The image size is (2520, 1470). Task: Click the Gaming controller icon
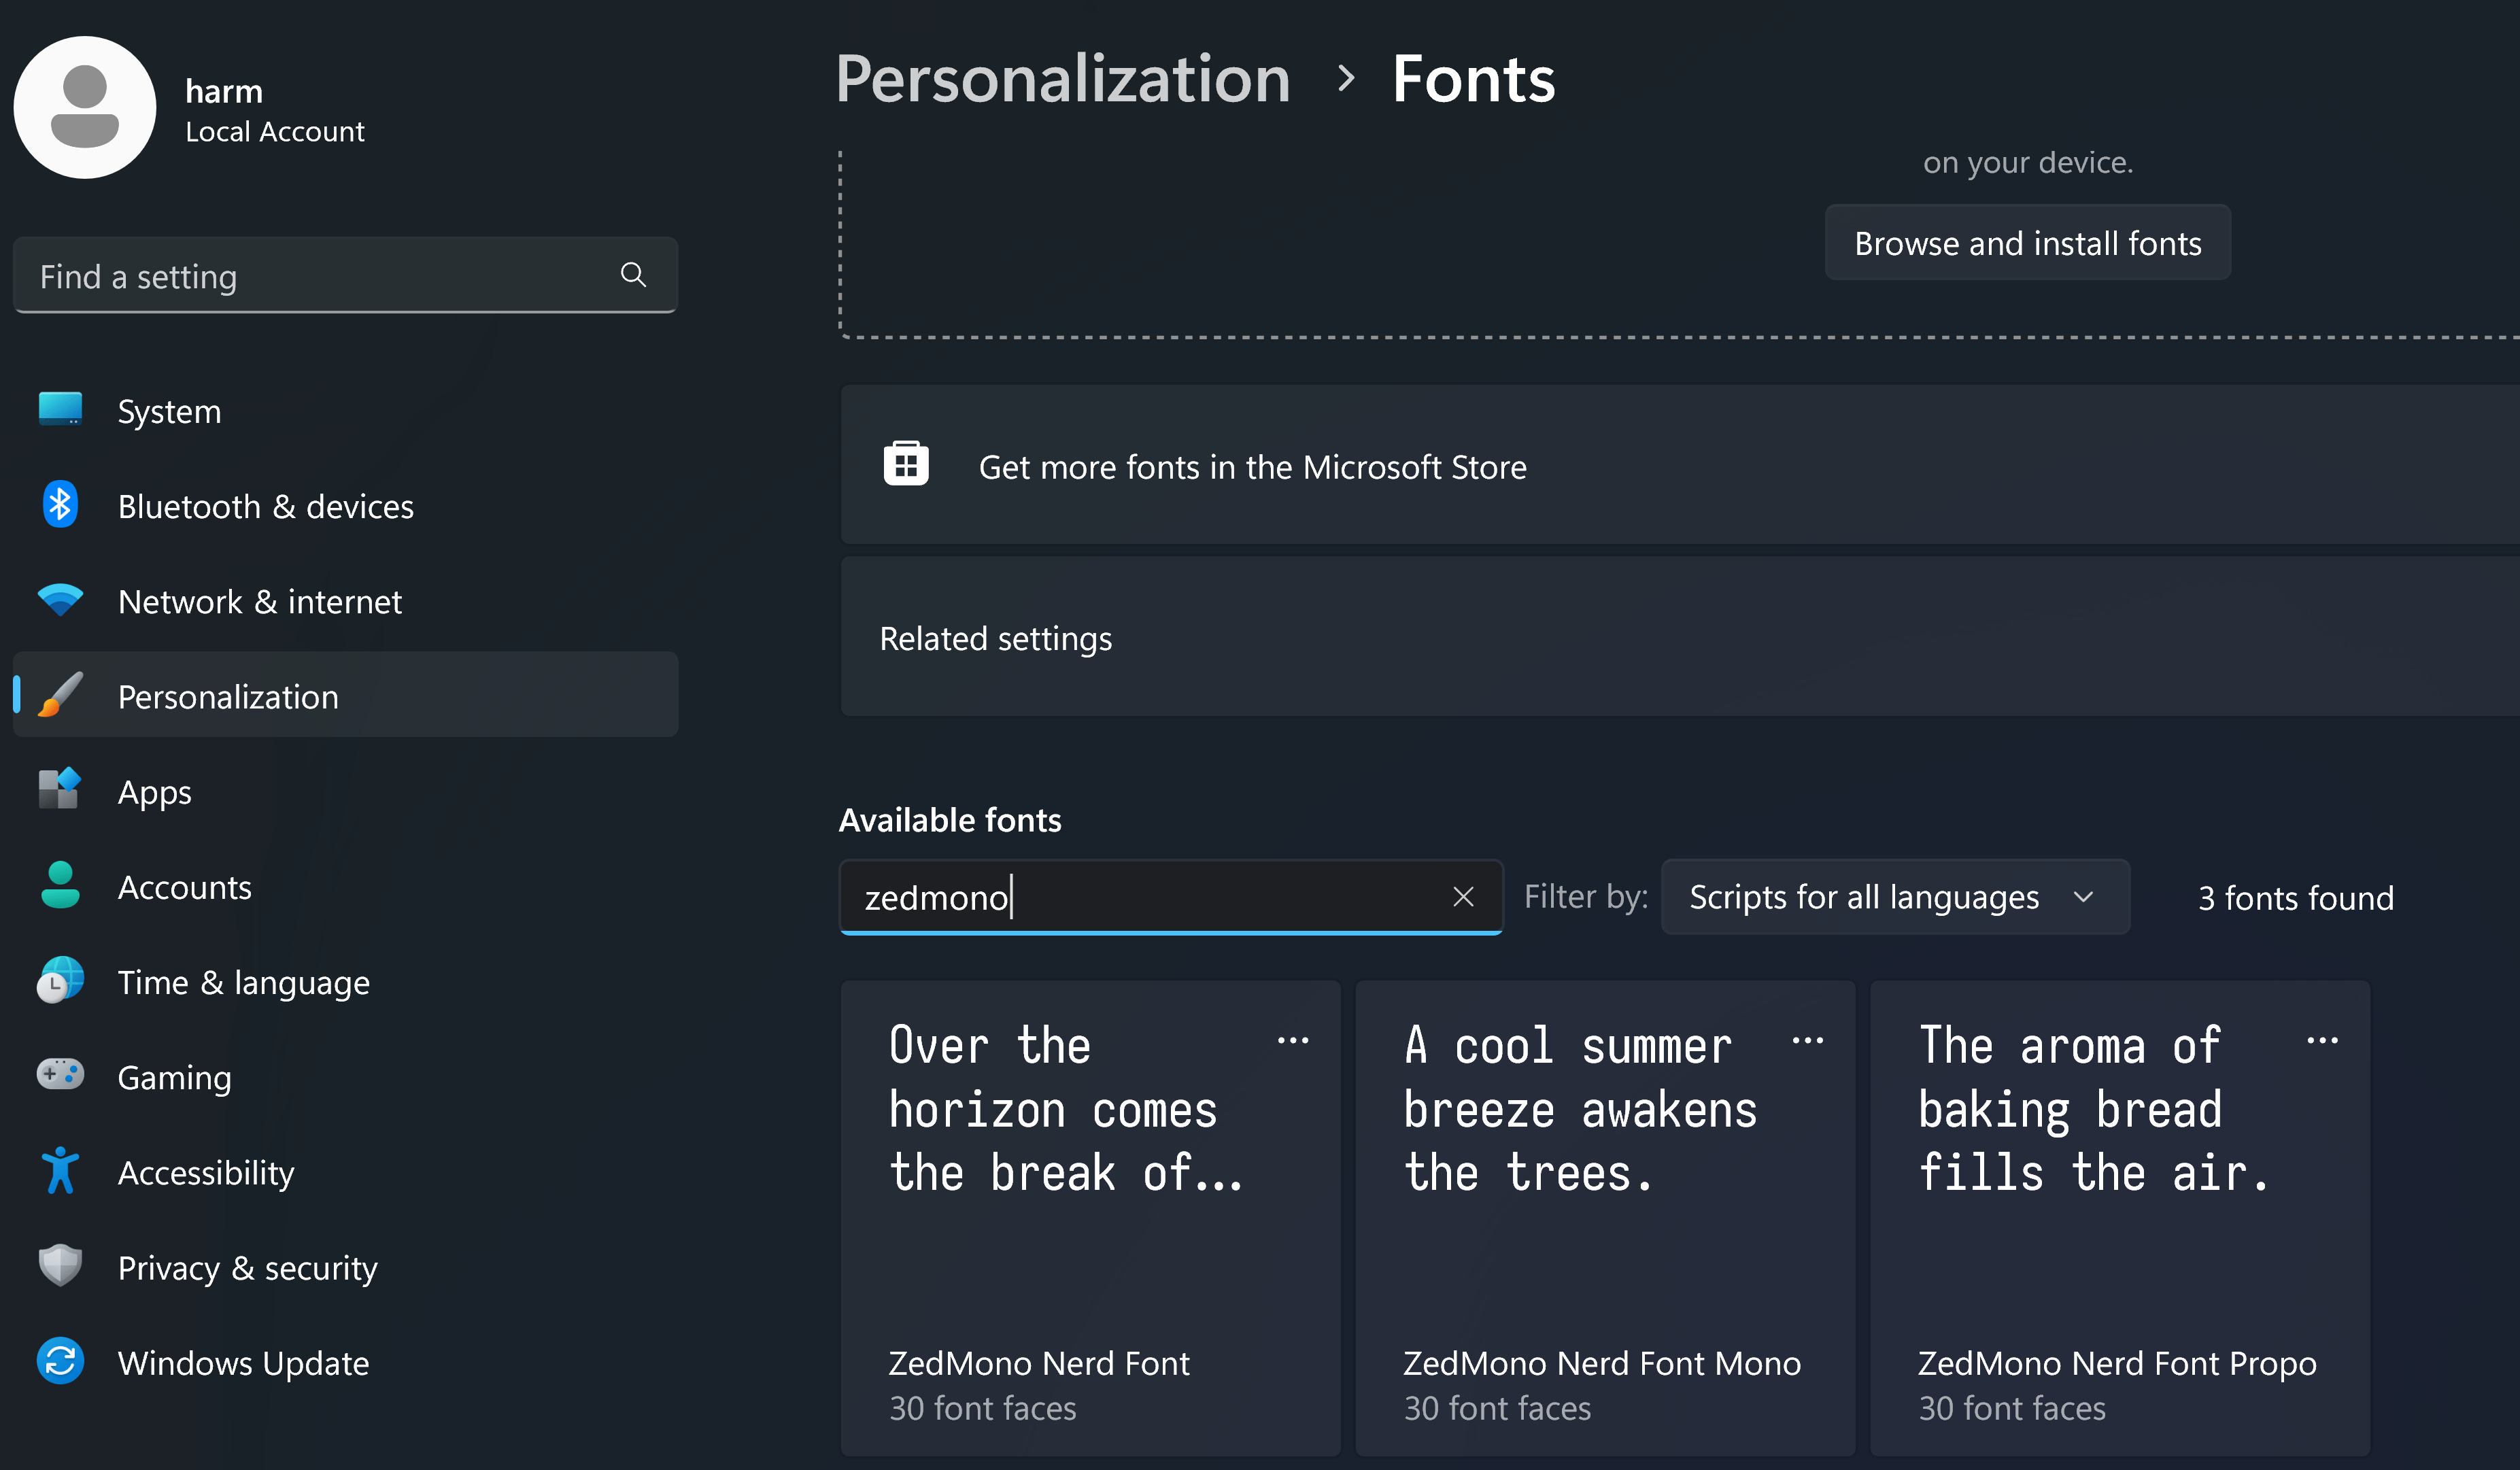click(x=60, y=1076)
